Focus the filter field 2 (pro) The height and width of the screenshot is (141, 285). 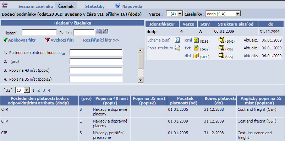pyautogui.click(x=96, y=61)
